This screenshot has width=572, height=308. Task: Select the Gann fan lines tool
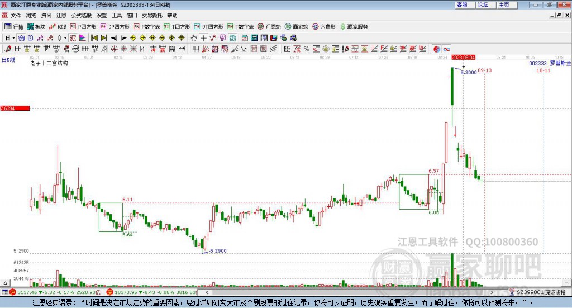tap(206, 49)
